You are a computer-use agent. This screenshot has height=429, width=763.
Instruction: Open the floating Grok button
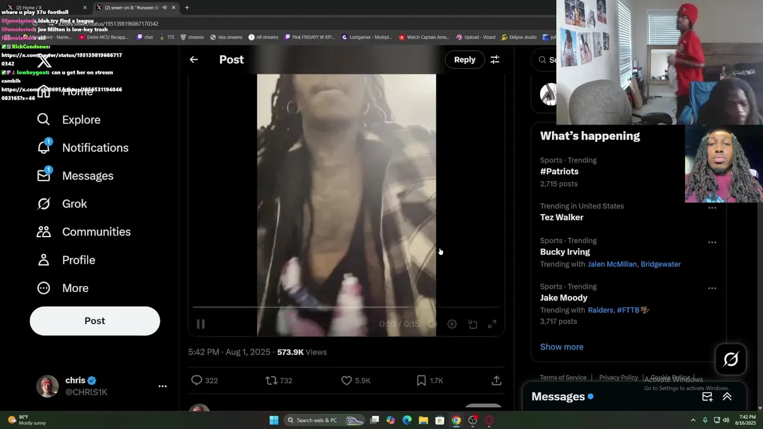point(731,359)
